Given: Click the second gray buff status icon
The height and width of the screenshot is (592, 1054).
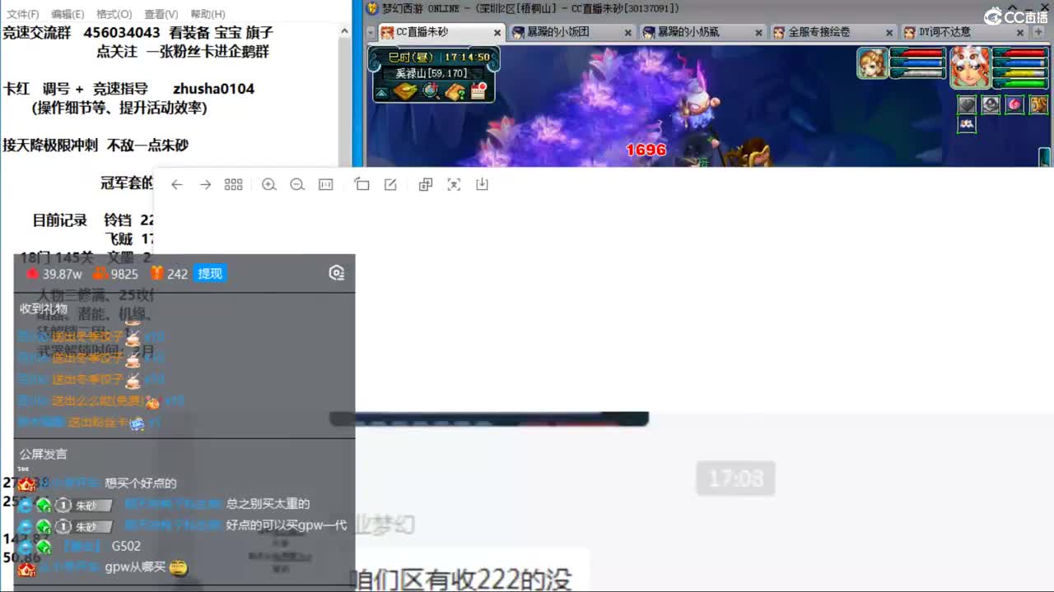Looking at the screenshot, I should pyautogui.click(x=991, y=104).
